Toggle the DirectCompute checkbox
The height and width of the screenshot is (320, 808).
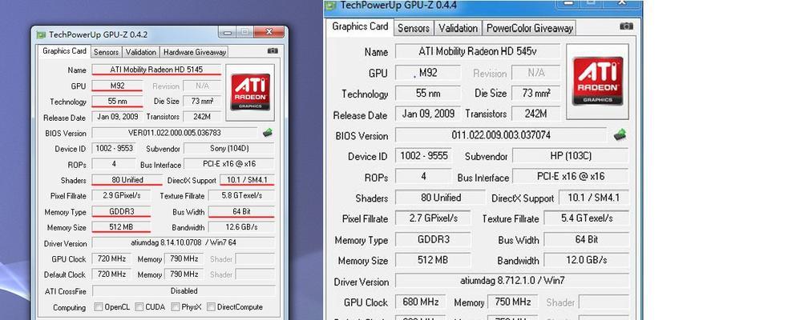click(211, 306)
